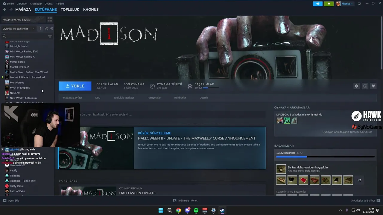
Task: Open the TOPLULUK top navigation
Action: click(x=70, y=10)
